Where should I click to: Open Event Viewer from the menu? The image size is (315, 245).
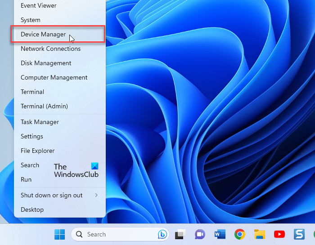pyautogui.click(x=60, y=5)
